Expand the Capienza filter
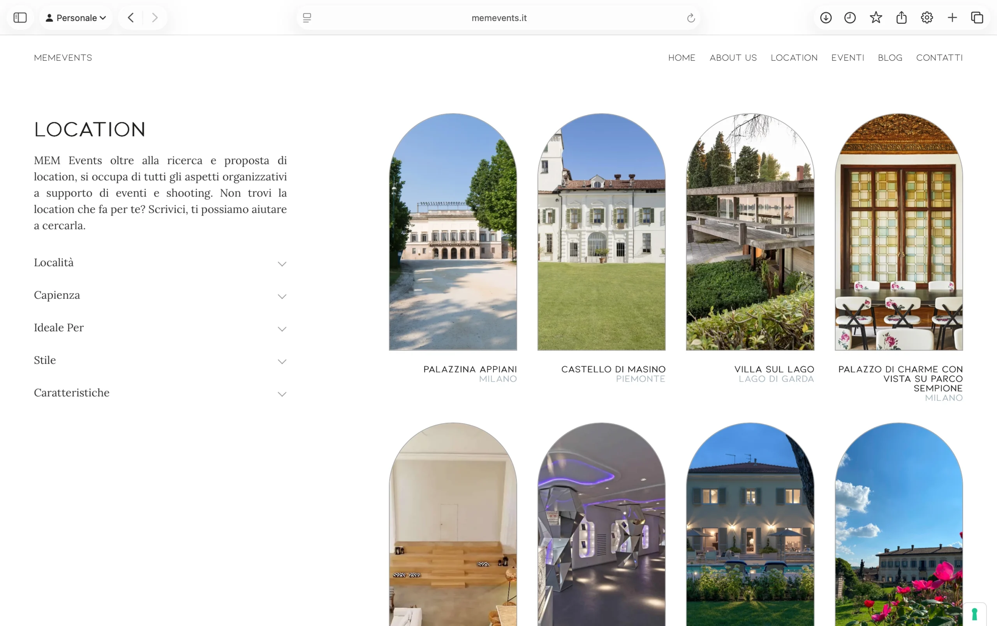997x626 pixels. tap(160, 296)
